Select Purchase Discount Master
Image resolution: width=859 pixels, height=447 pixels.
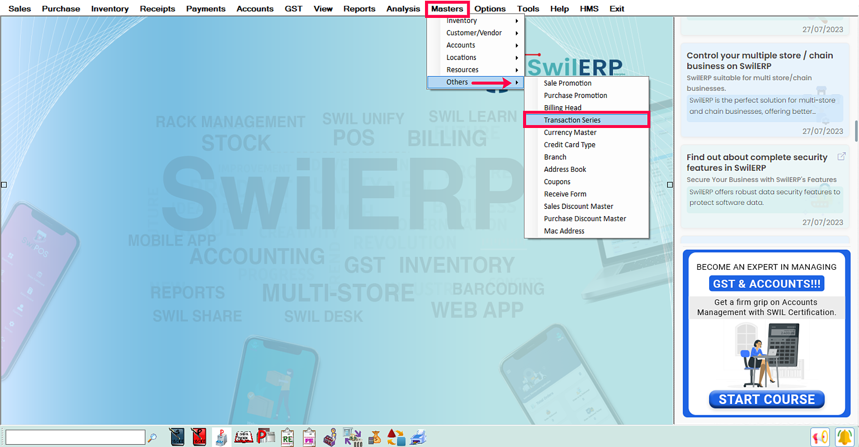587,218
